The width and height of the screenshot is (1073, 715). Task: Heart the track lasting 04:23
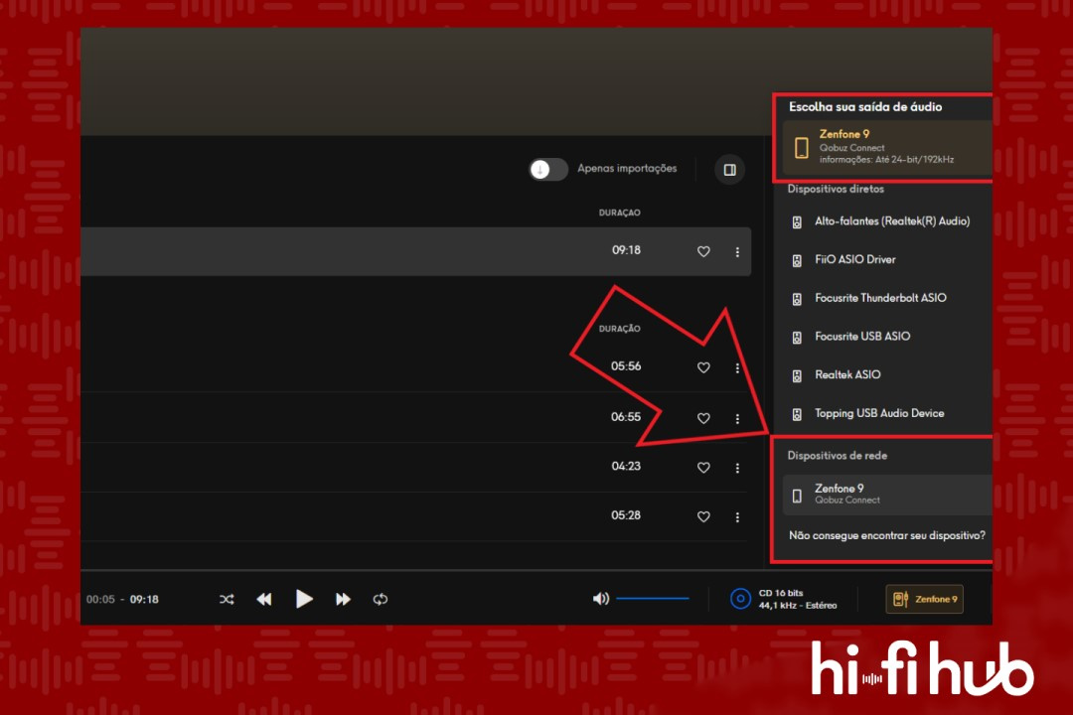click(703, 468)
